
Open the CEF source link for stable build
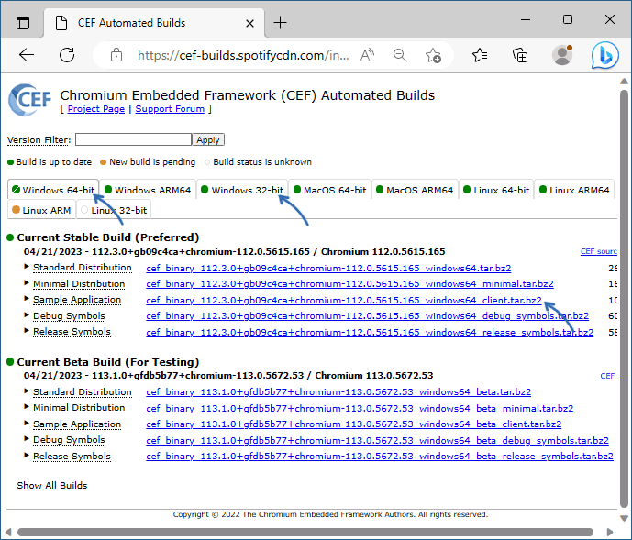(x=599, y=251)
